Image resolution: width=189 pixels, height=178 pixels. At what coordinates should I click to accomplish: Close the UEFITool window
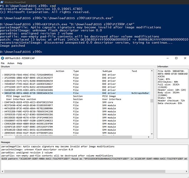[x=185, y=58]
